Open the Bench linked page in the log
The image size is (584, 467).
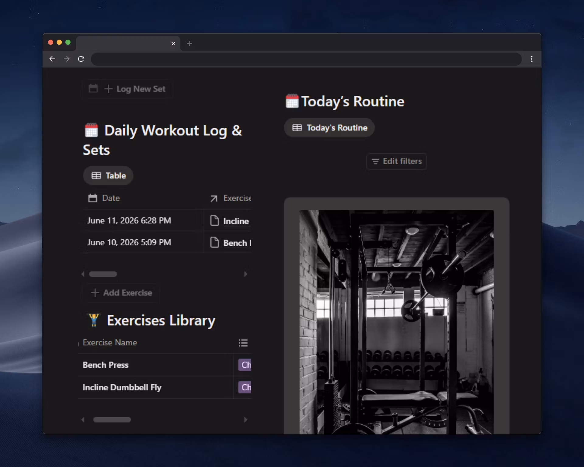237,243
